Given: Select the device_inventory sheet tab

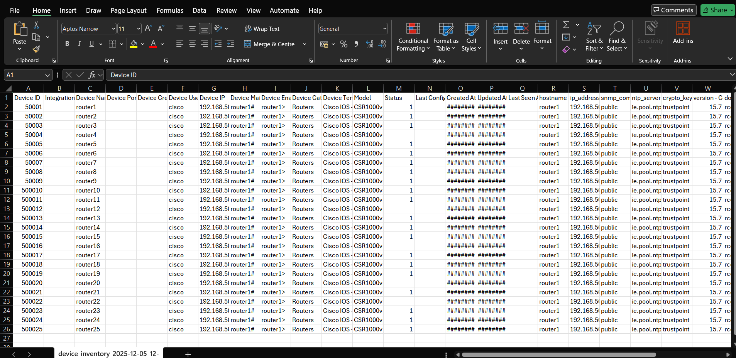Looking at the screenshot, I should (x=108, y=353).
